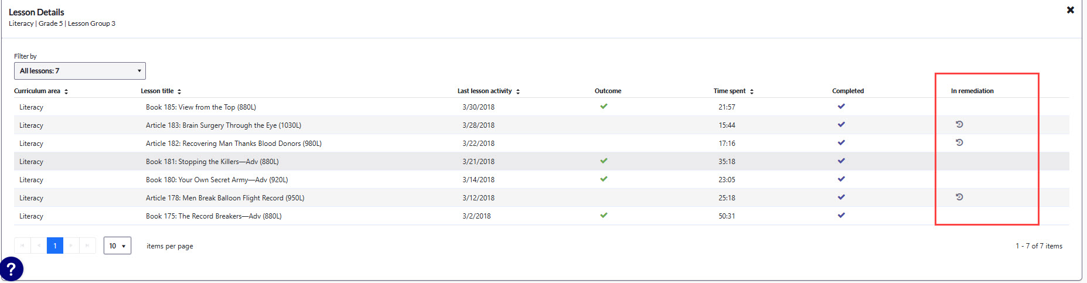1087x283 pixels.
Task: Click remediation icon for Article 183 row
Action: [959, 124]
